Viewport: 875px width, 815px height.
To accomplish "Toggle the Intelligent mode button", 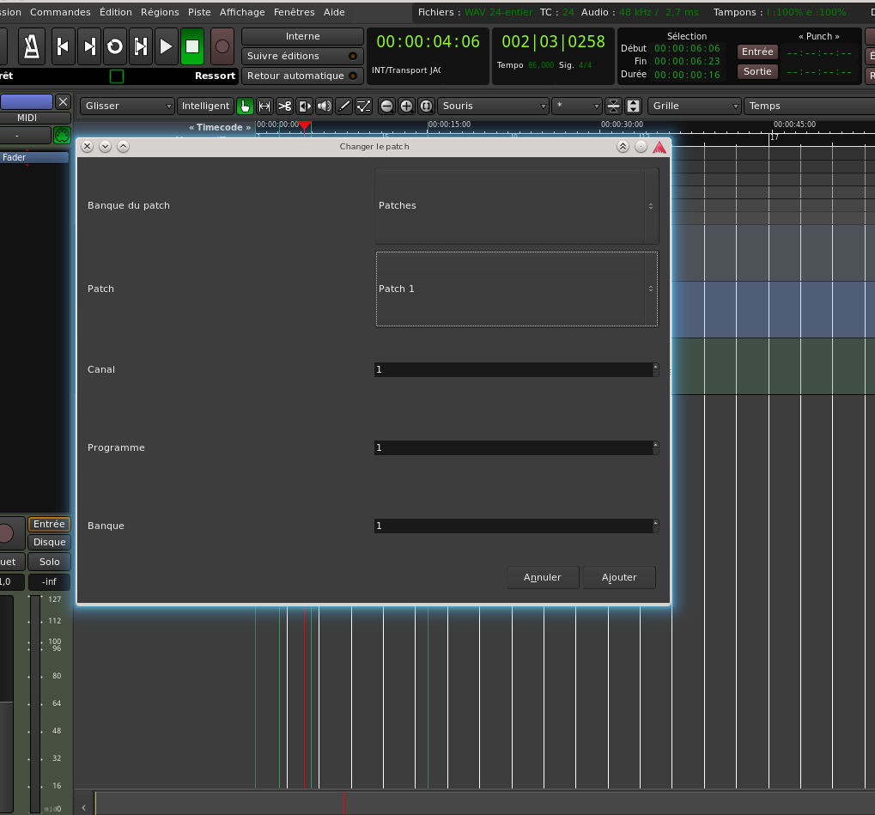I will point(205,106).
